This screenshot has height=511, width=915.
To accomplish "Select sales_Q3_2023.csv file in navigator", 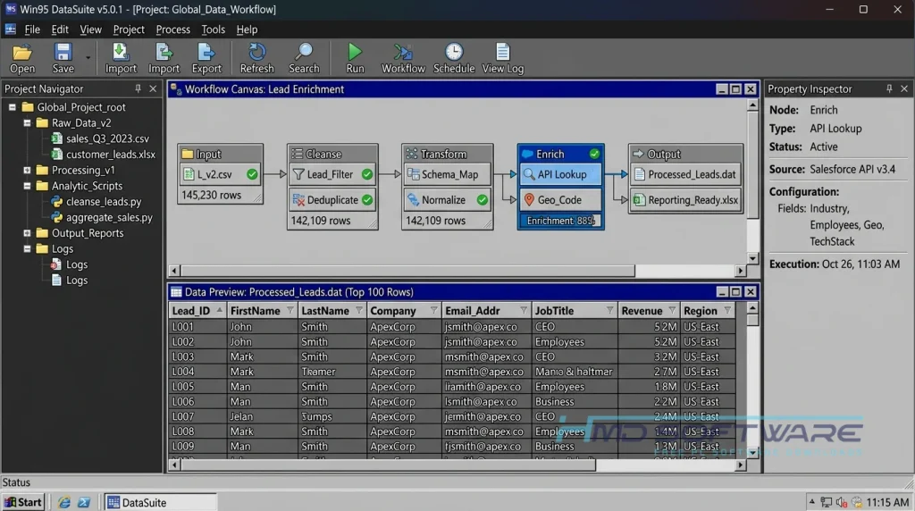I will click(x=100, y=138).
